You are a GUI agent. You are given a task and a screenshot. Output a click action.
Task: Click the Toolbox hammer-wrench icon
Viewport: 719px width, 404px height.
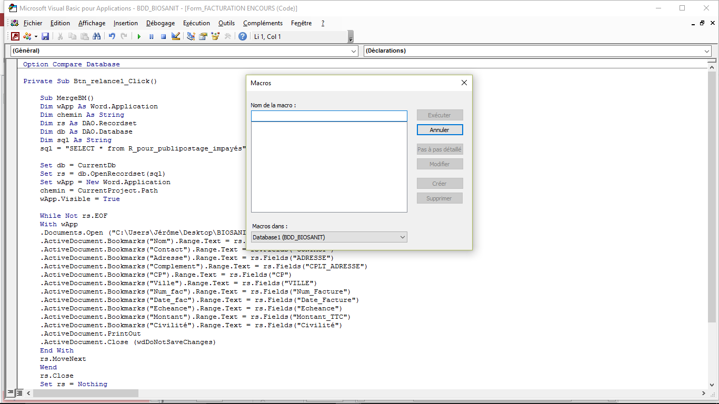tap(227, 36)
